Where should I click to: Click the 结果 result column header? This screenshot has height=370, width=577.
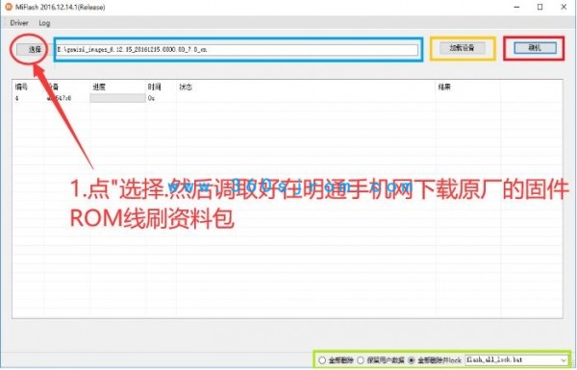(444, 86)
